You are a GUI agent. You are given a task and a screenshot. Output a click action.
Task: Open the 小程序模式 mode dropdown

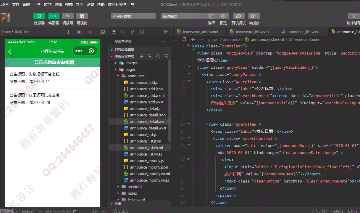[133, 16]
